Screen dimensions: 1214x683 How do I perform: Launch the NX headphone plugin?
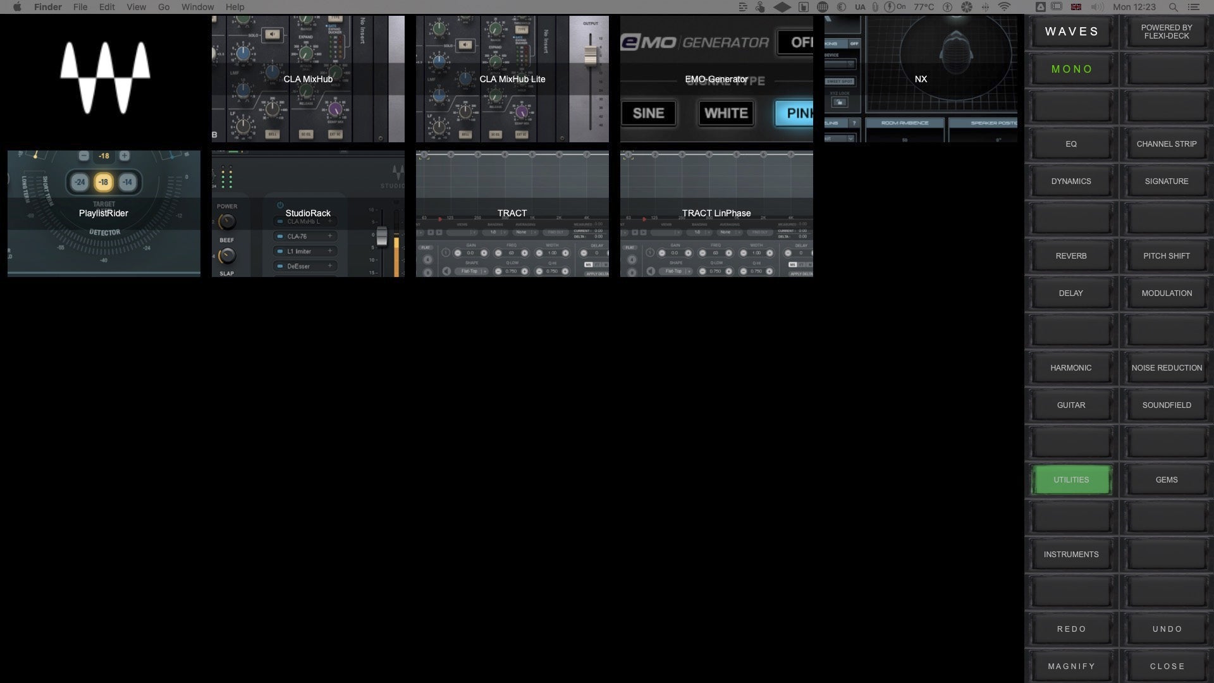921,79
